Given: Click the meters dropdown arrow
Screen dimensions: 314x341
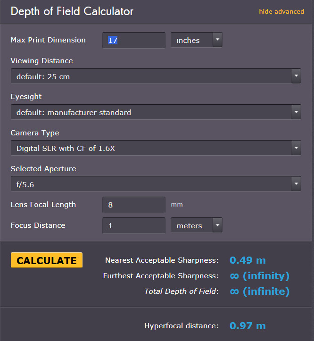Looking at the screenshot, I should (217, 225).
